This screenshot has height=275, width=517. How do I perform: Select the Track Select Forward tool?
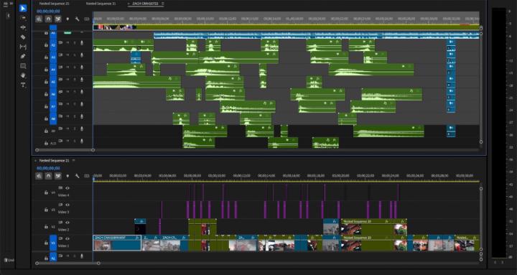click(x=23, y=18)
